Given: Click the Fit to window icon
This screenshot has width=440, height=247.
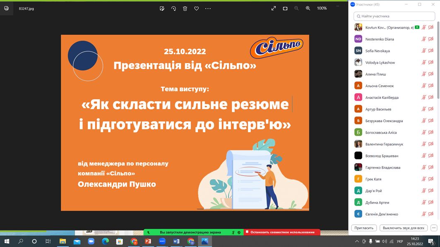Looking at the screenshot, I should [285, 8].
